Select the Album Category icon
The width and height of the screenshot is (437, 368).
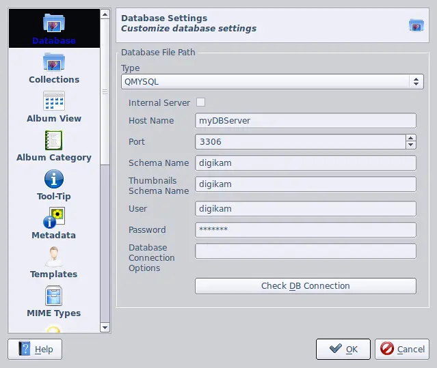[x=53, y=141]
